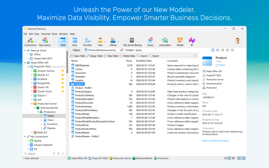Click the SQL Server Backup icon

(x=132, y=42)
